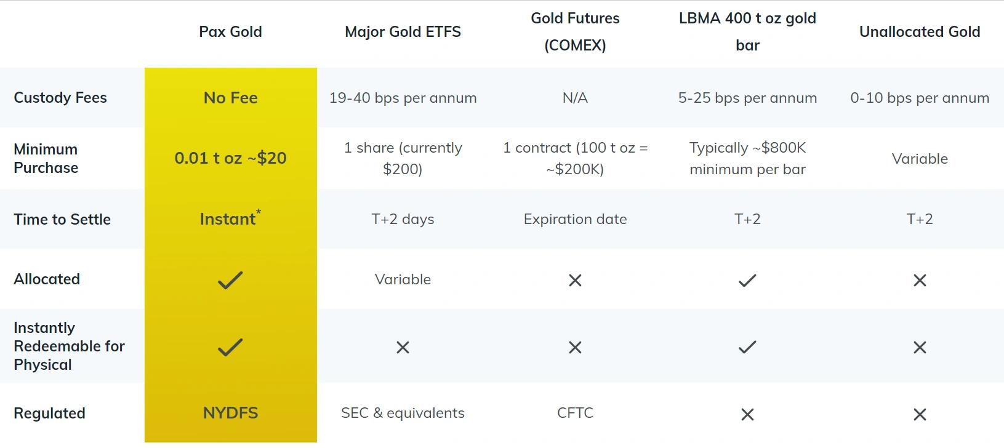Screen dimensions: 1004x448
Task: Click LBMA gold bar Regulated X mark
Action: (747, 414)
